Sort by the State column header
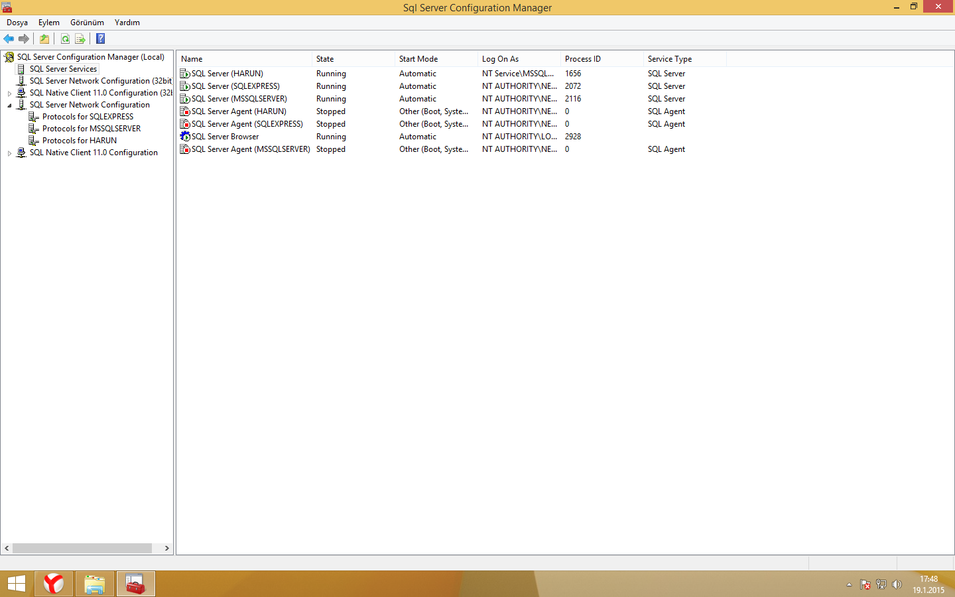Viewport: 955px width, 597px height. 353,59
